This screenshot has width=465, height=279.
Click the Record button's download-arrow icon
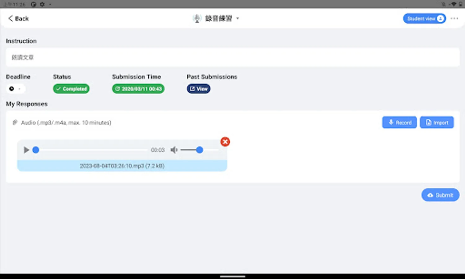pyautogui.click(x=390, y=122)
